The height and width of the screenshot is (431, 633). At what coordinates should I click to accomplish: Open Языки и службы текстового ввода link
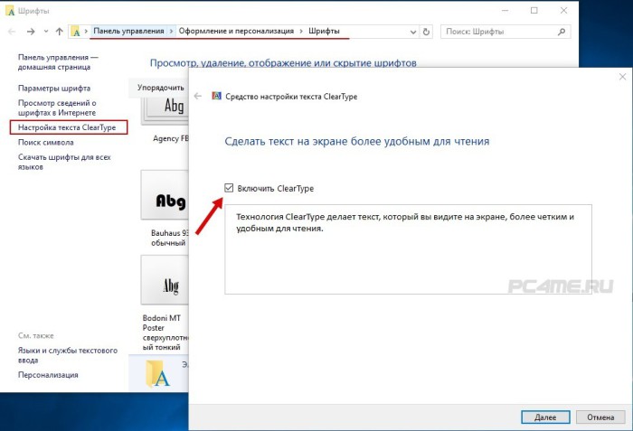tap(68, 355)
